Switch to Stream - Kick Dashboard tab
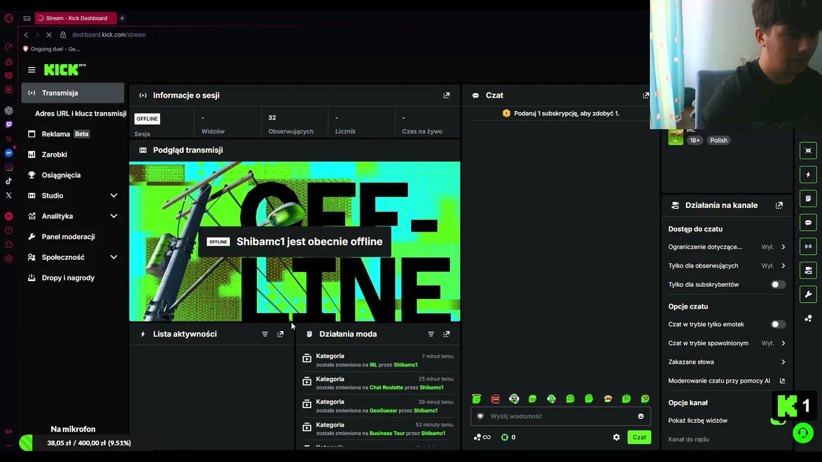Image resolution: width=822 pixels, height=462 pixels. click(x=74, y=18)
